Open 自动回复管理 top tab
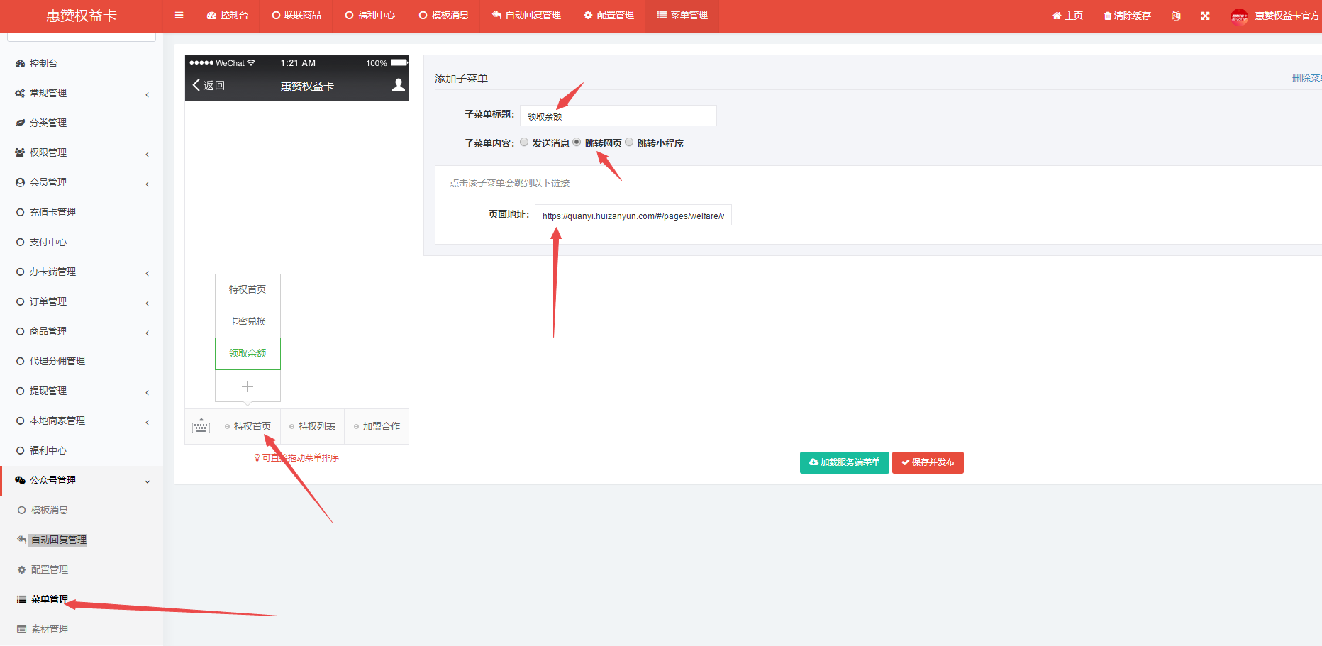The height and width of the screenshot is (646, 1322). 526,15
